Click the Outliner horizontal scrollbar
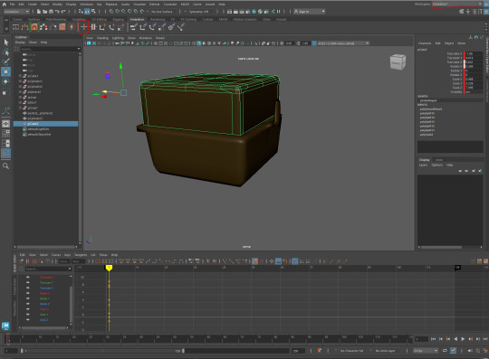 point(46,247)
